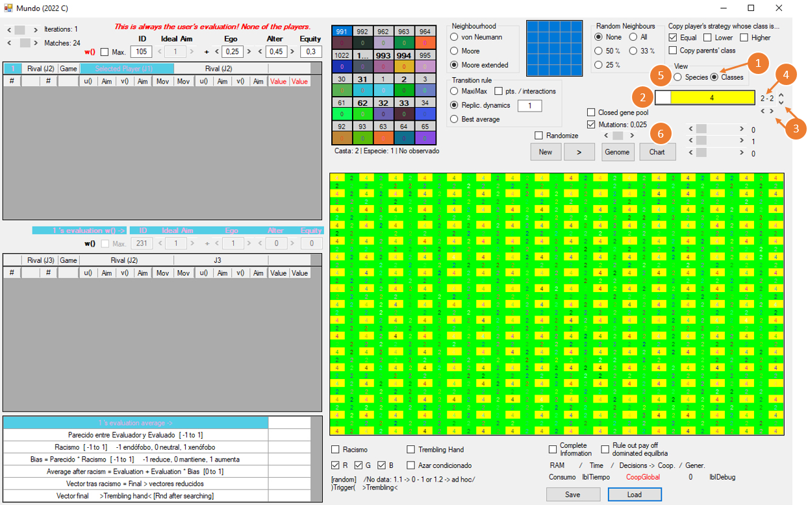This screenshot has width=808, height=505.
Task: Tick the Closed gene pool checkbox
Action: (x=591, y=112)
